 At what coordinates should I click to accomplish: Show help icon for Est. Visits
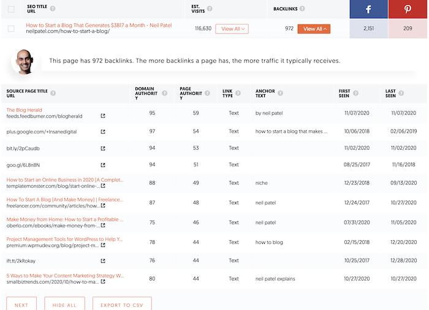coord(210,9)
